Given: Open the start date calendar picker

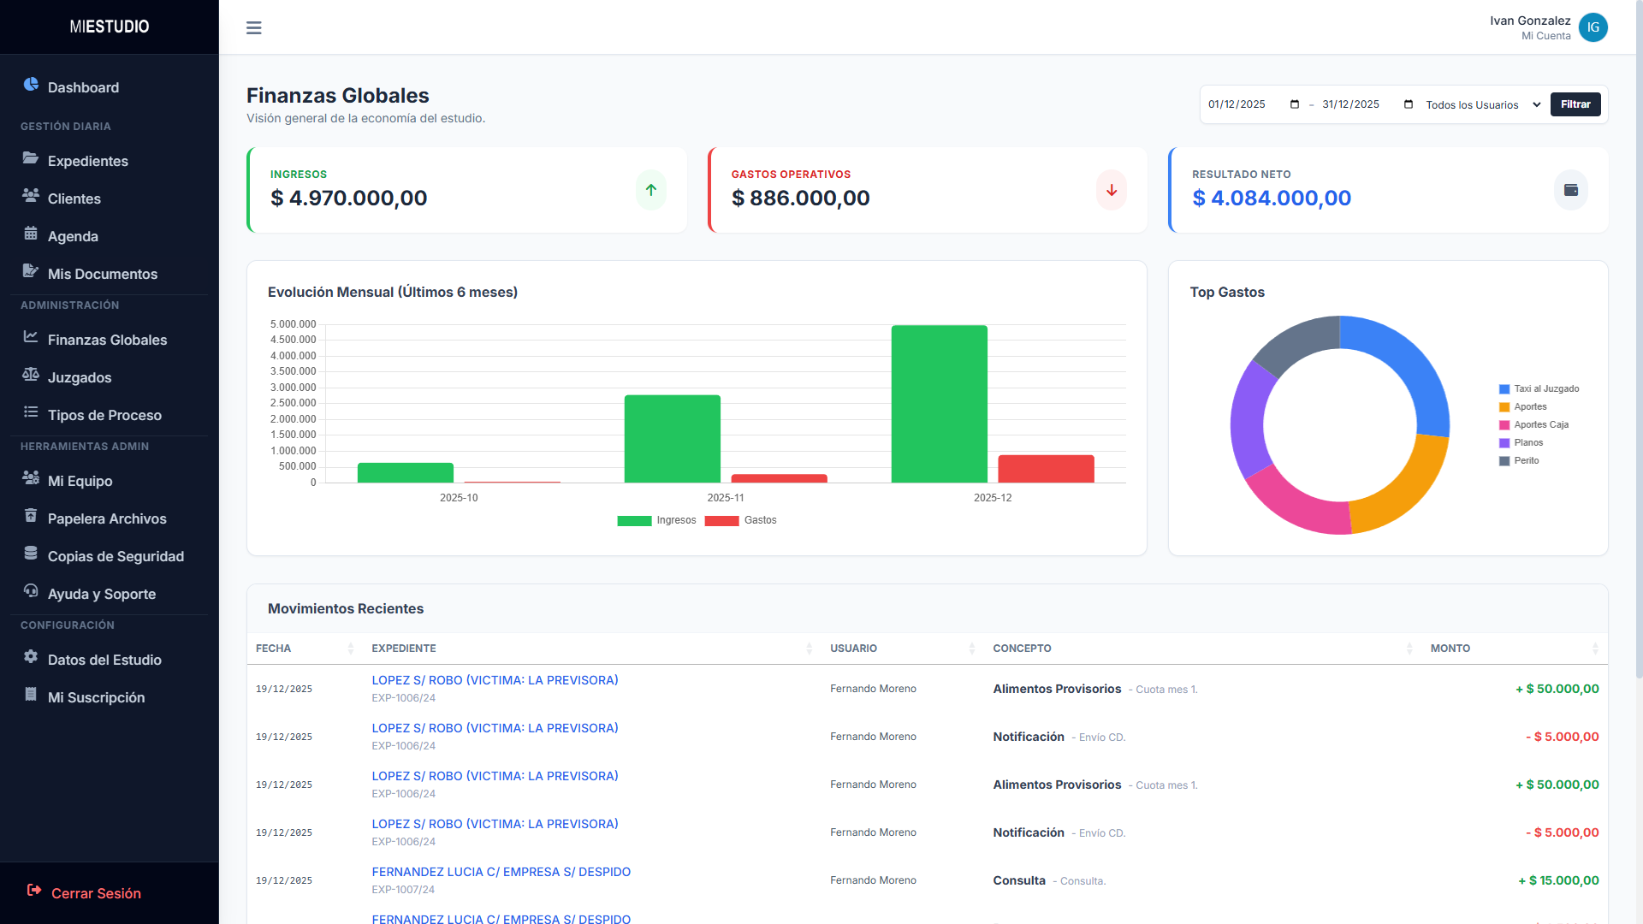Looking at the screenshot, I should 1294,104.
